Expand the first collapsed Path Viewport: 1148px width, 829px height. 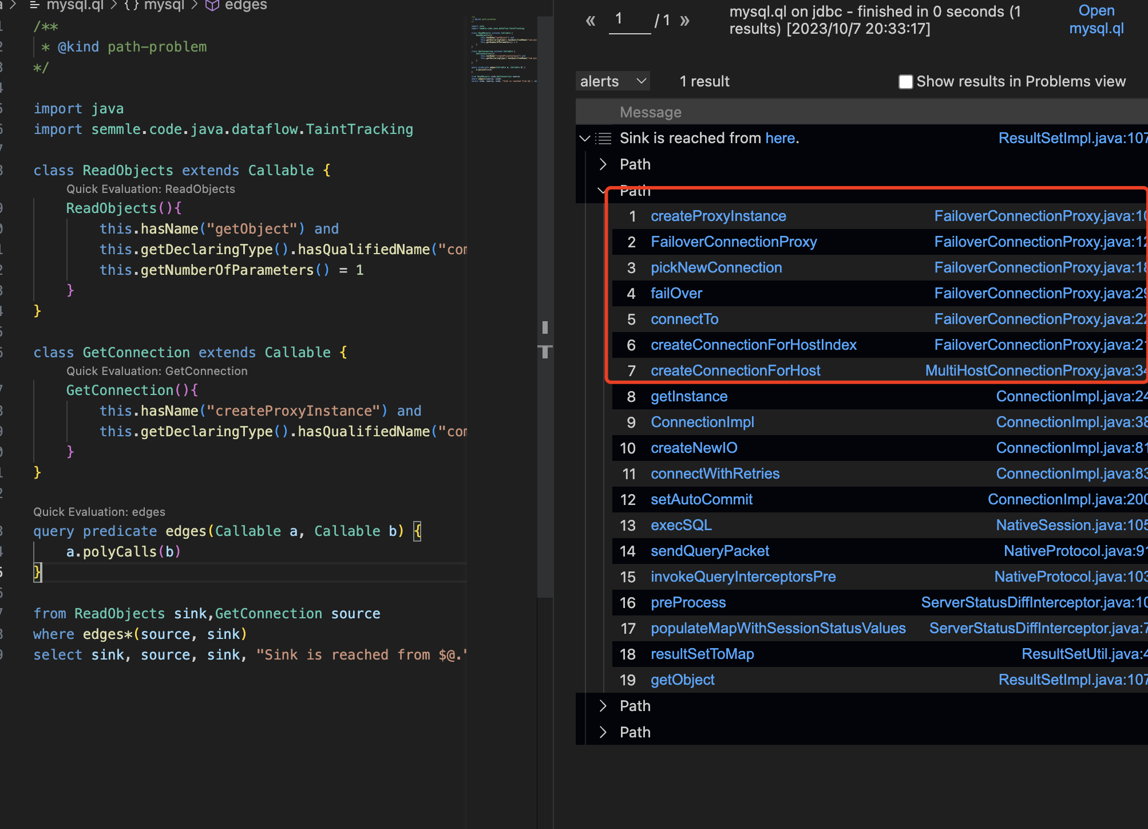pos(603,164)
